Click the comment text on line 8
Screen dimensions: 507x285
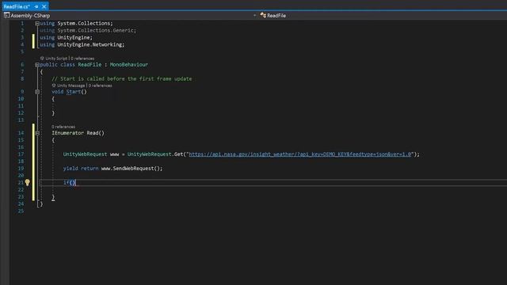click(121, 79)
